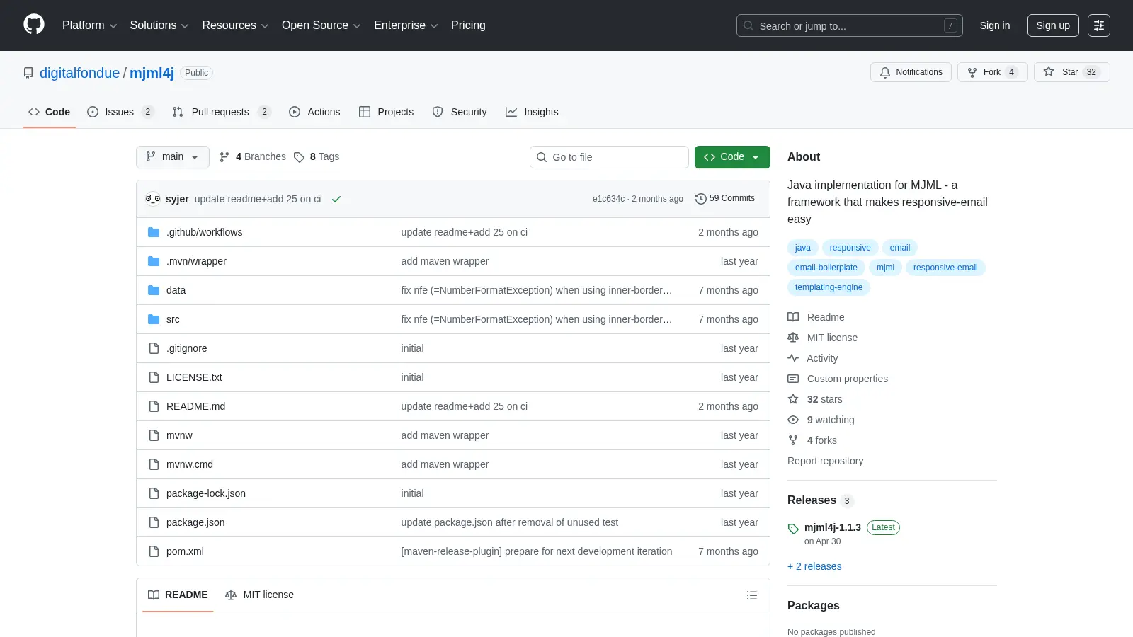Open the + 2 releases link
Viewport: 1133px width, 637px height.
click(814, 566)
